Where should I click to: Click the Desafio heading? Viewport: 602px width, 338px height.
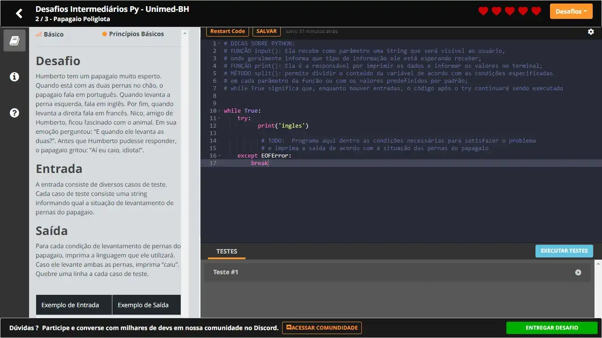point(58,61)
